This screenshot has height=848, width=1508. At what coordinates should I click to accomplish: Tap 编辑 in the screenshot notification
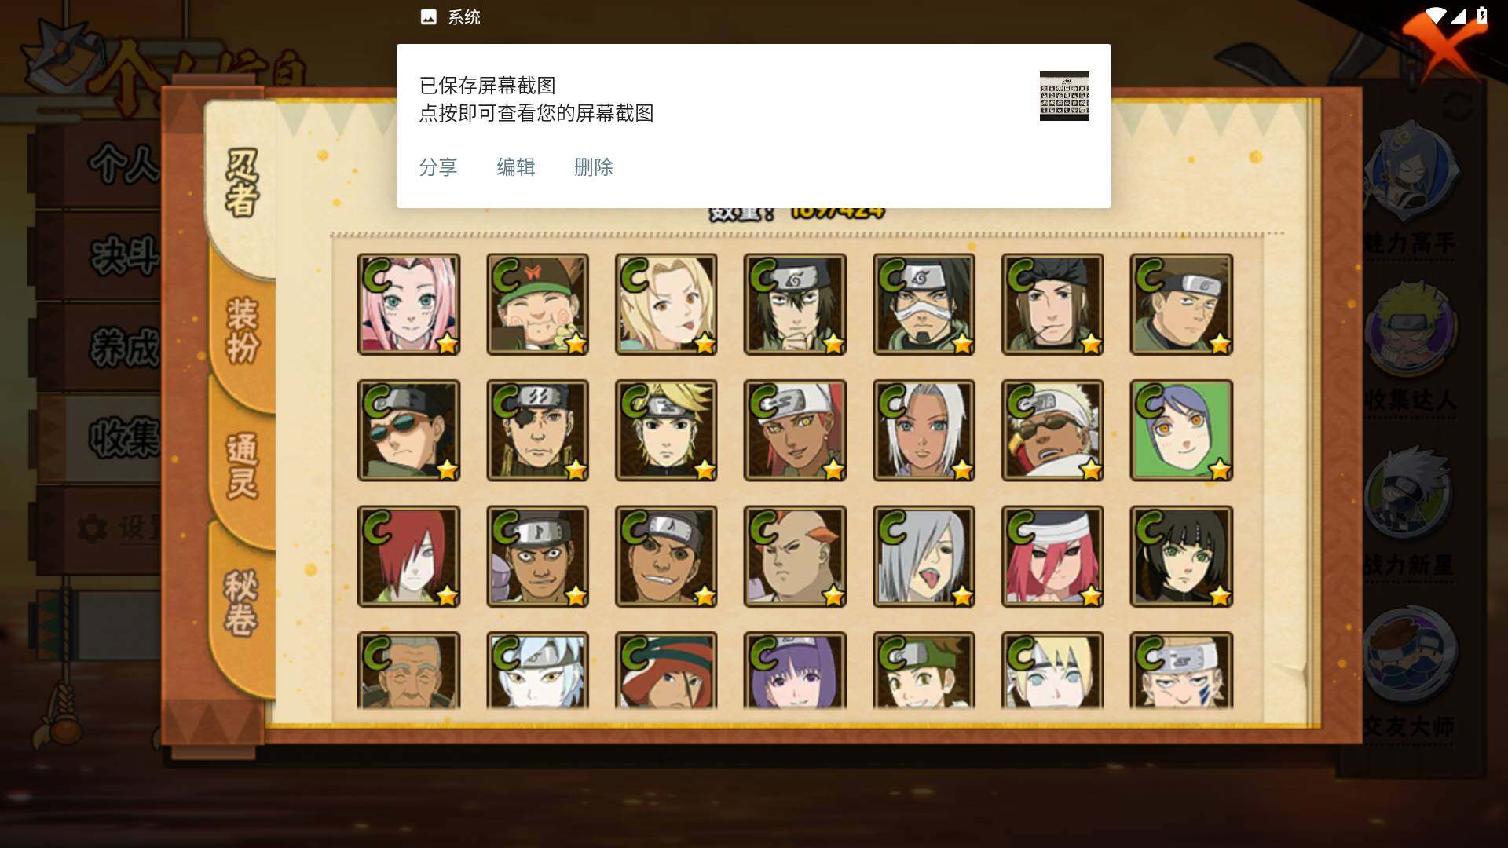click(516, 167)
